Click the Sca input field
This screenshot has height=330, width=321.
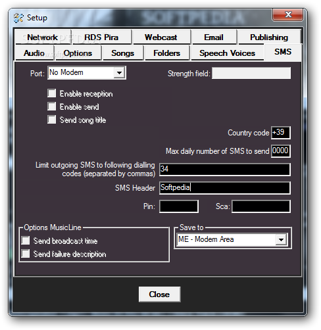tap(261, 206)
